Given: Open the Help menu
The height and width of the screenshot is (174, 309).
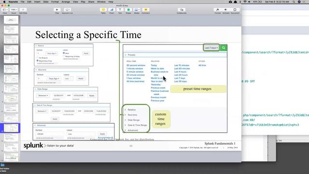Looking at the screenshot, I should [x=111, y=2].
